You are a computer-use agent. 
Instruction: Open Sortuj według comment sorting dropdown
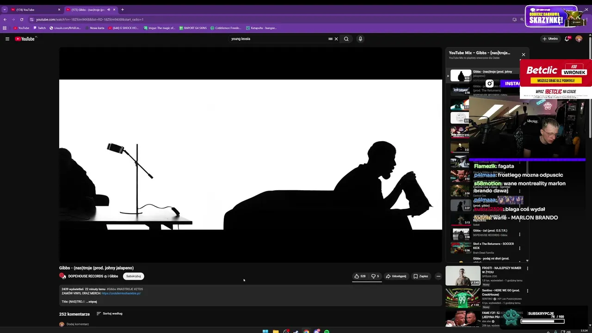tap(110, 314)
